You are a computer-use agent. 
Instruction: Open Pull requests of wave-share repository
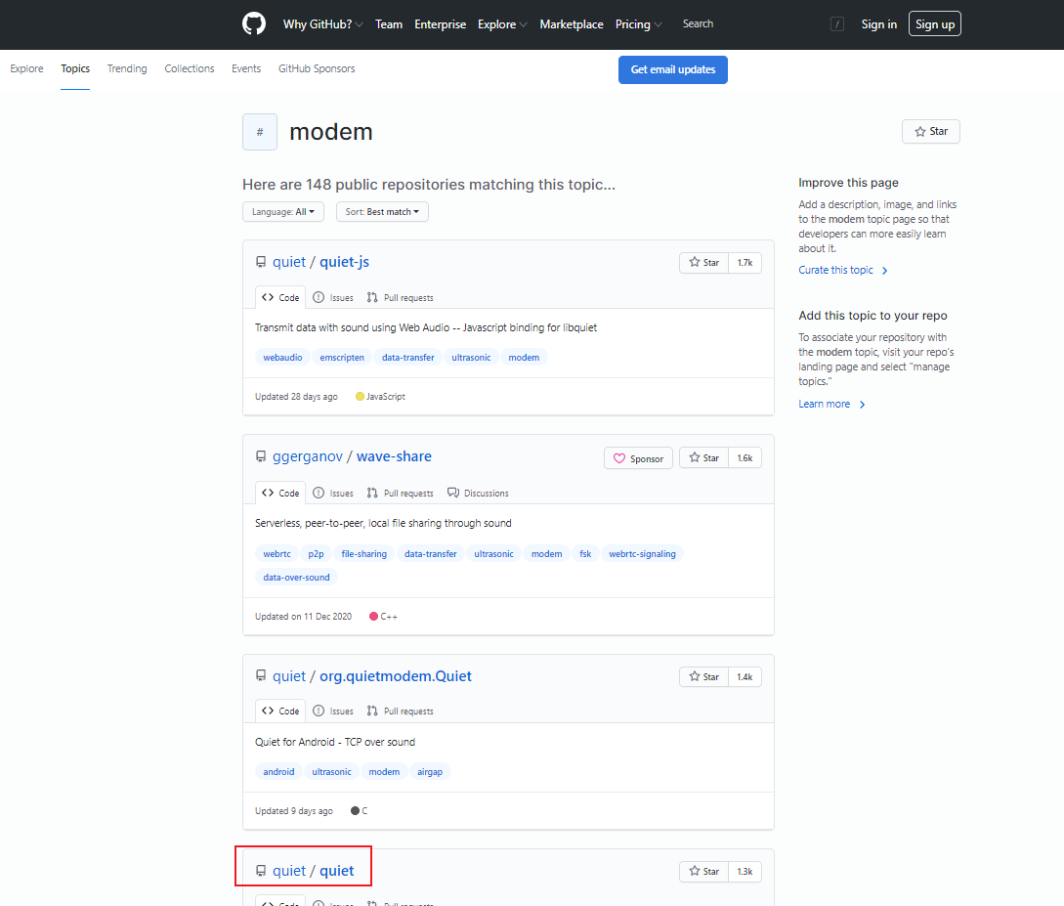(x=401, y=493)
